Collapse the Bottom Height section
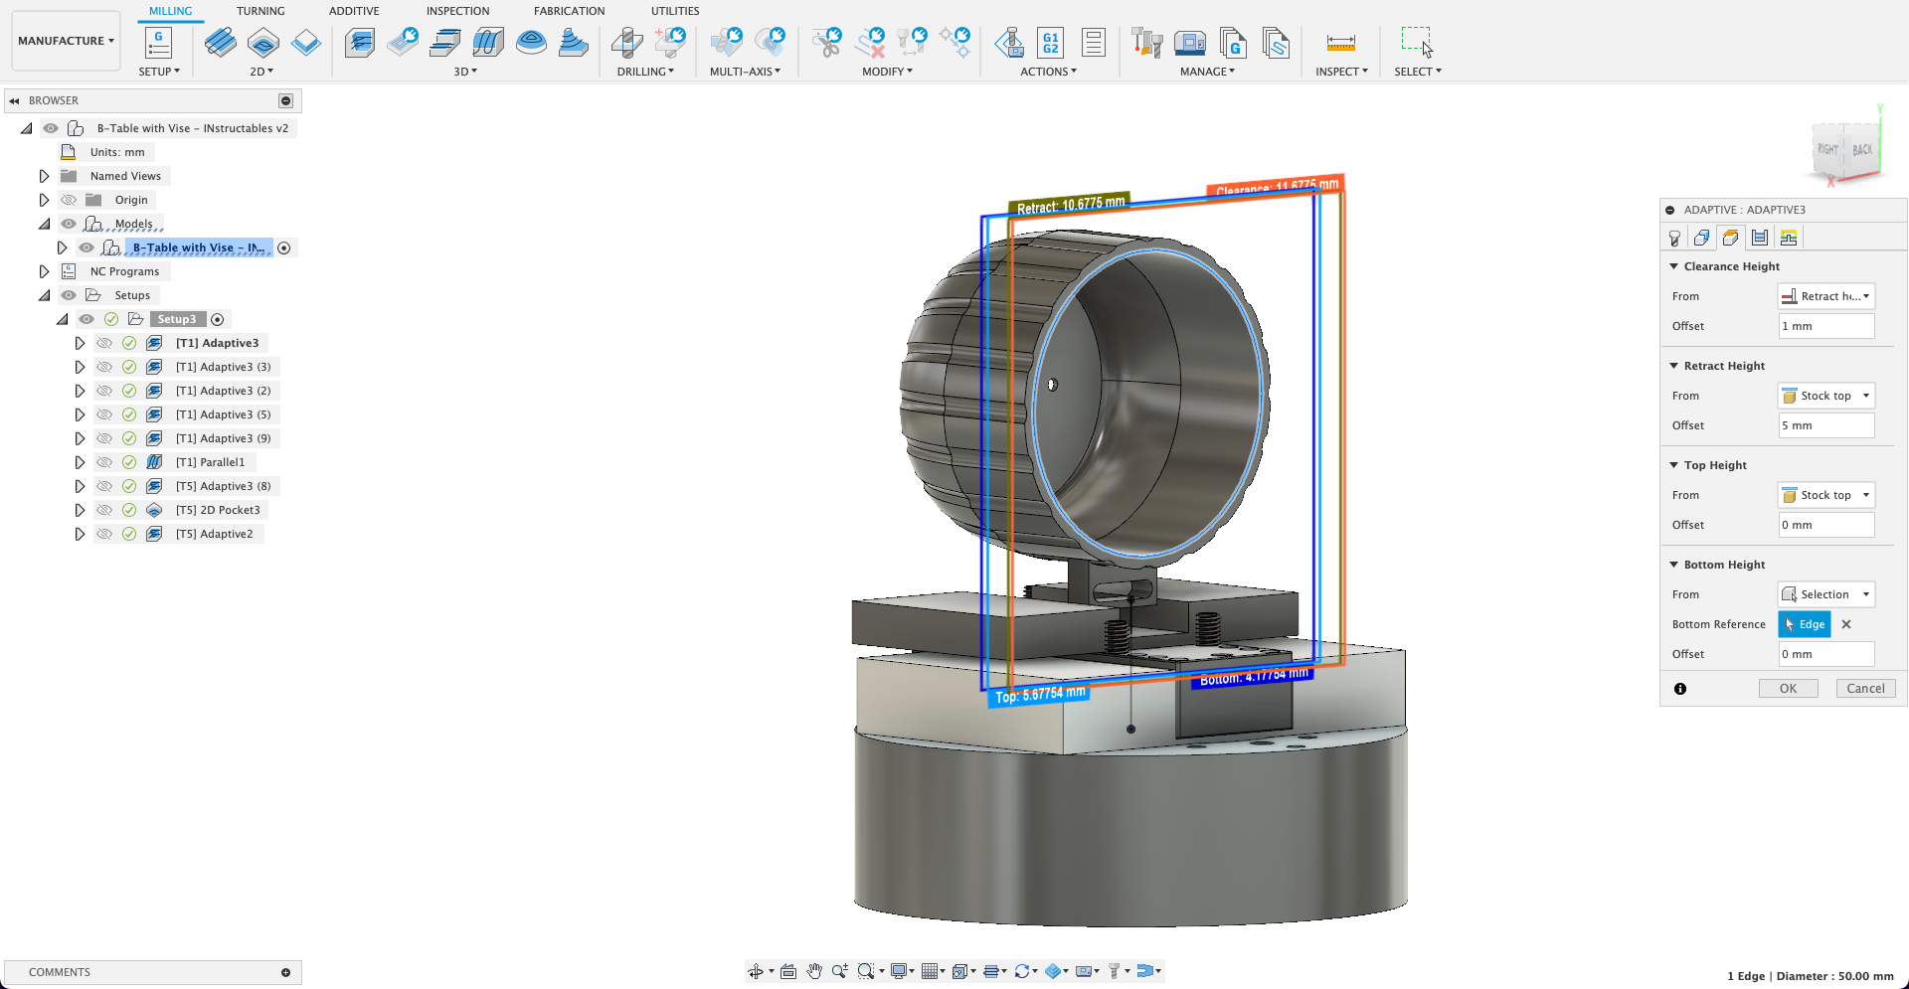 point(1674,565)
